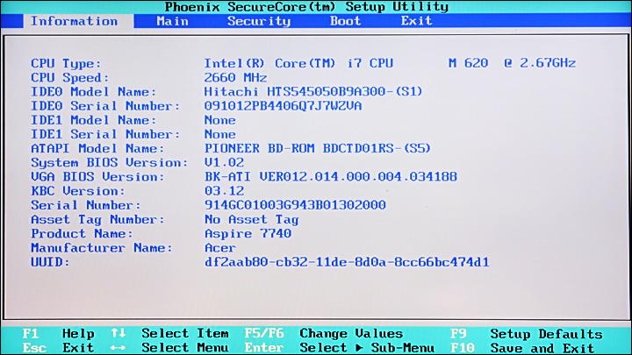
Task: Click the ATAPI Model Name label
Action: (98, 148)
